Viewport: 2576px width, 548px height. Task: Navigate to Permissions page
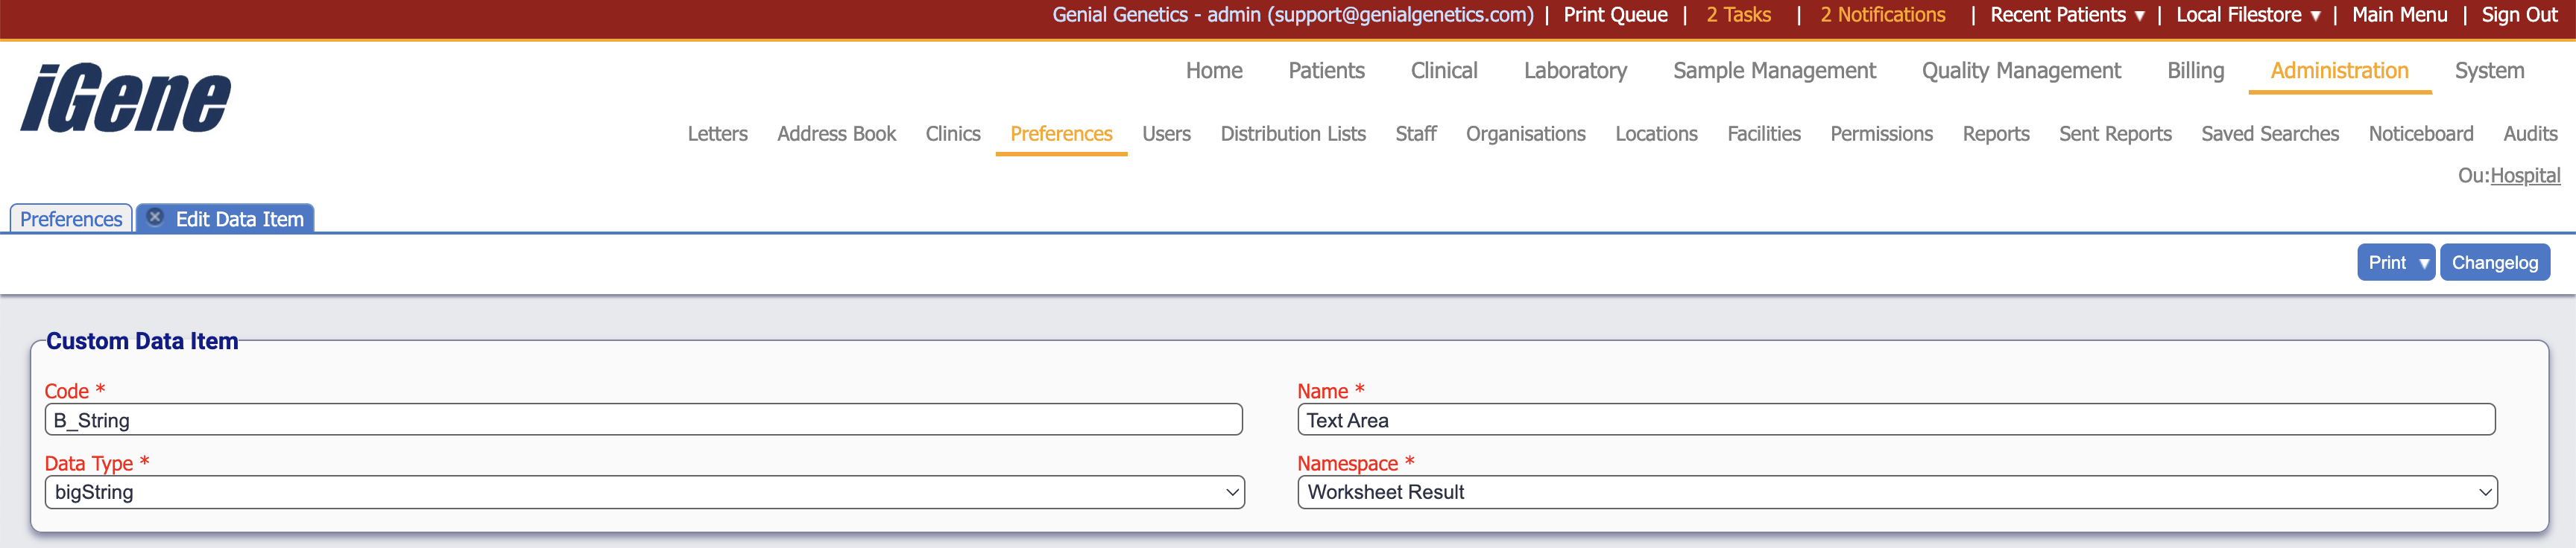[1881, 134]
